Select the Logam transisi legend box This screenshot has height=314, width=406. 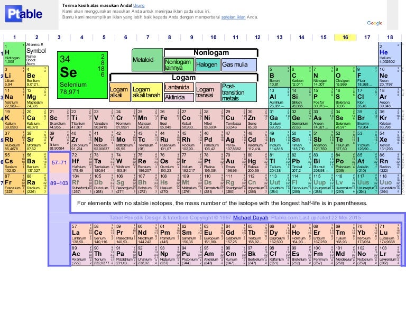coord(208,92)
